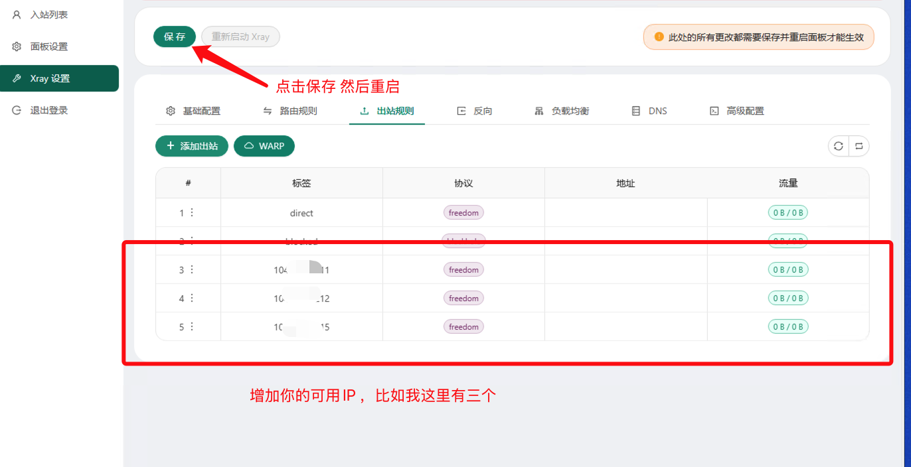Open the three-dot menu for row 4

point(192,298)
